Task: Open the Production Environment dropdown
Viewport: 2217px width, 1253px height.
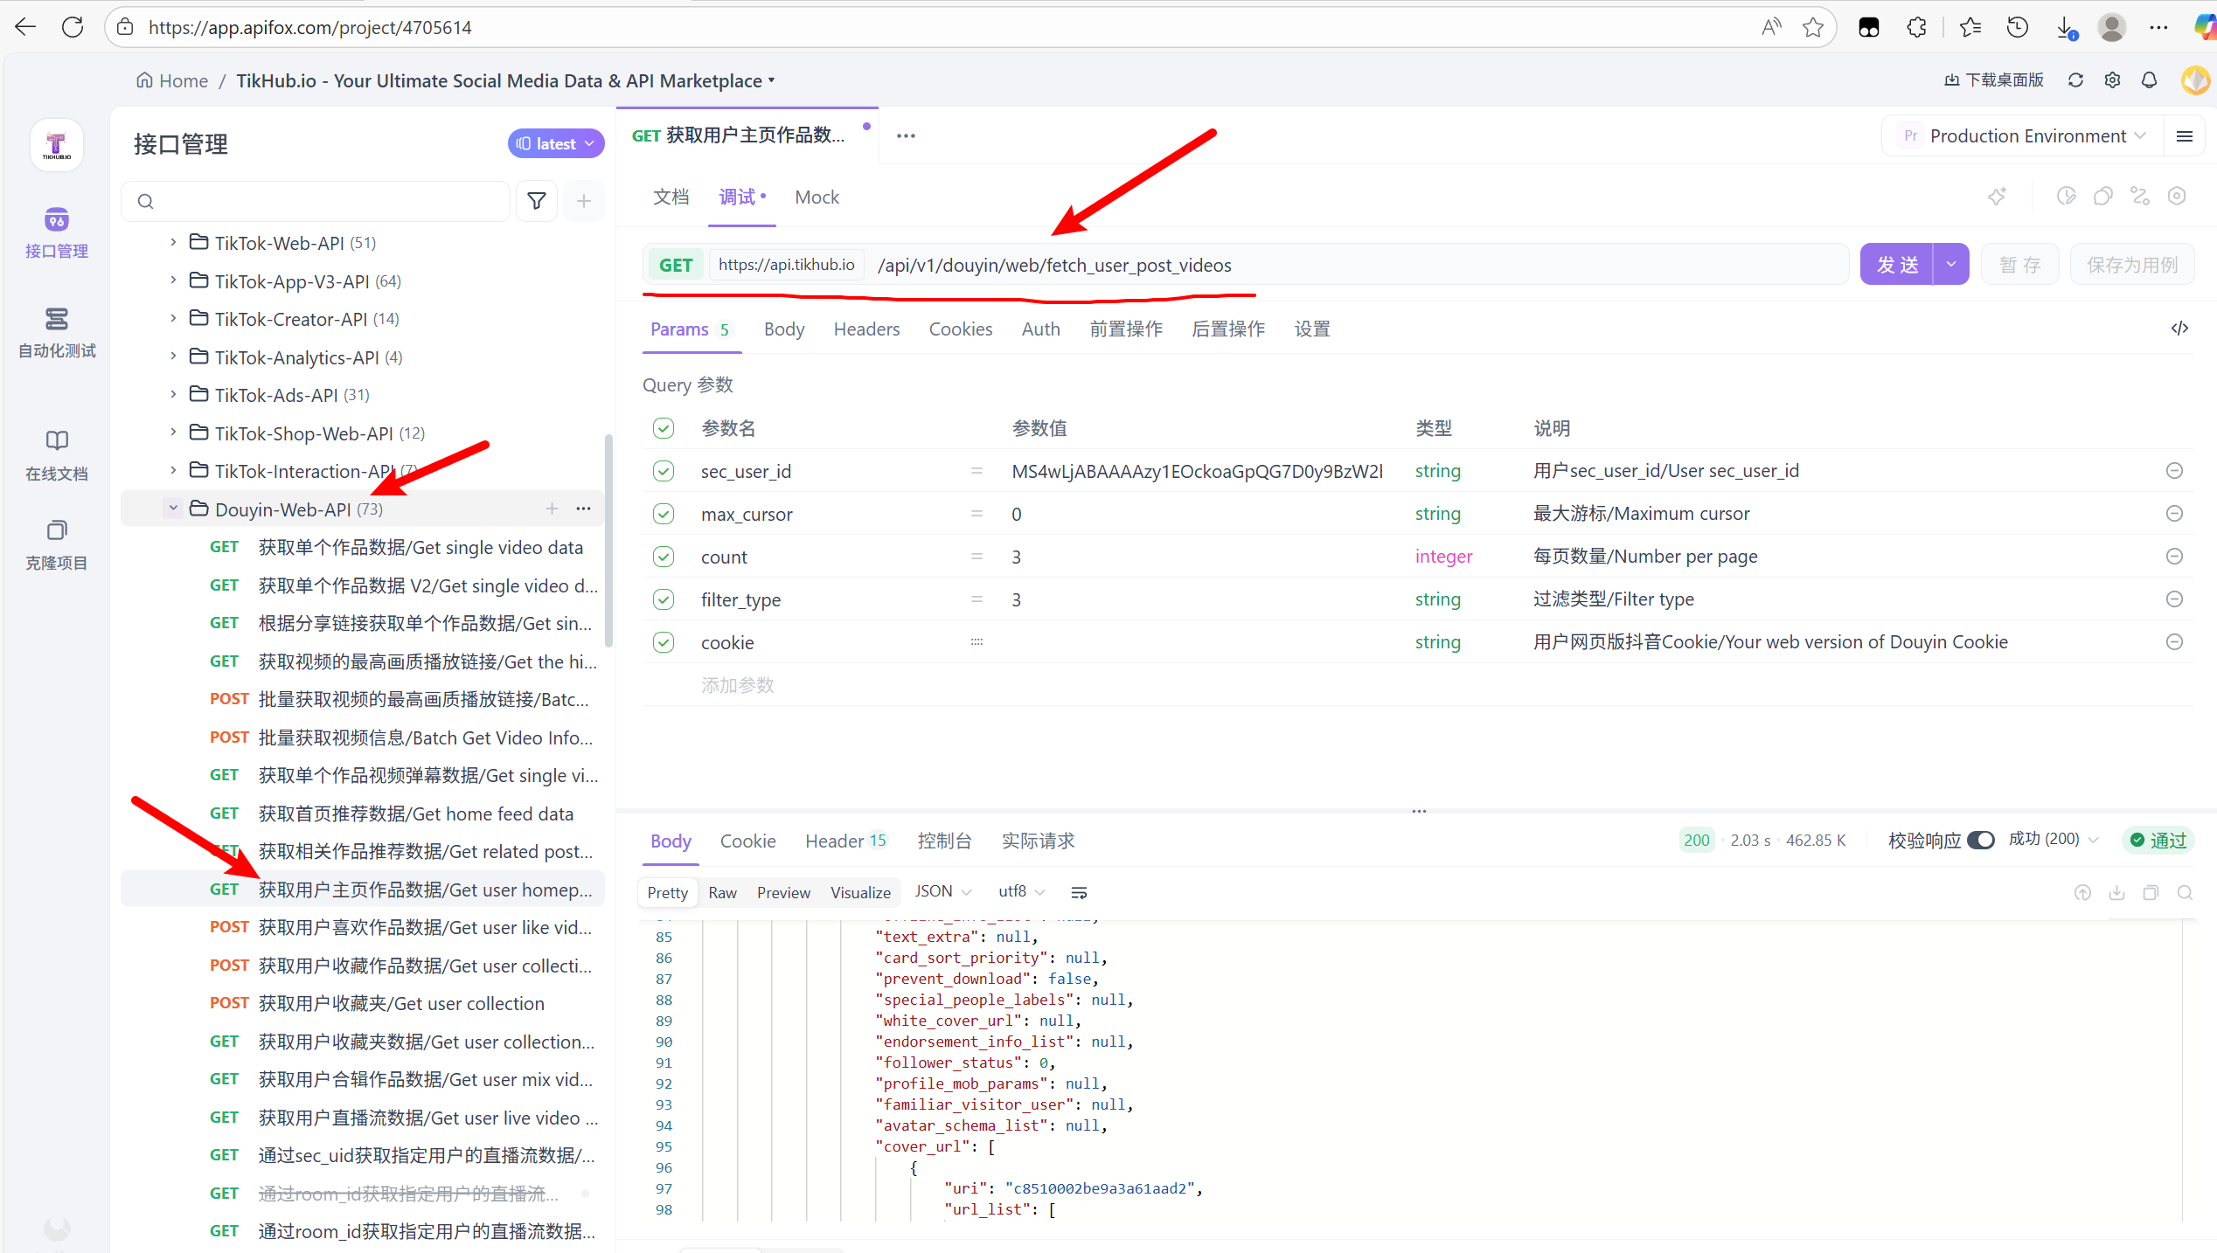Action: pos(2026,136)
